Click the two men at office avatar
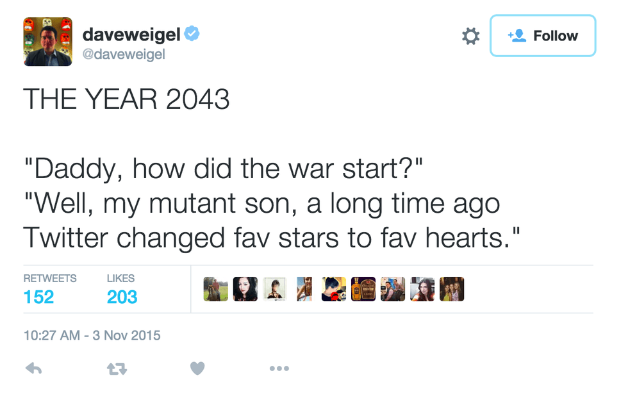 (393, 289)
